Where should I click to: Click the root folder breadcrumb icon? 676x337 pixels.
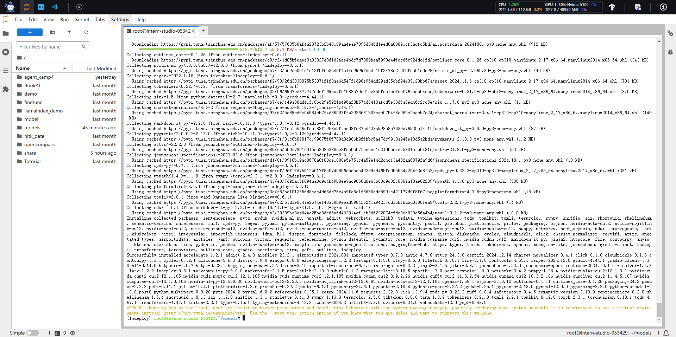(19, 58)
